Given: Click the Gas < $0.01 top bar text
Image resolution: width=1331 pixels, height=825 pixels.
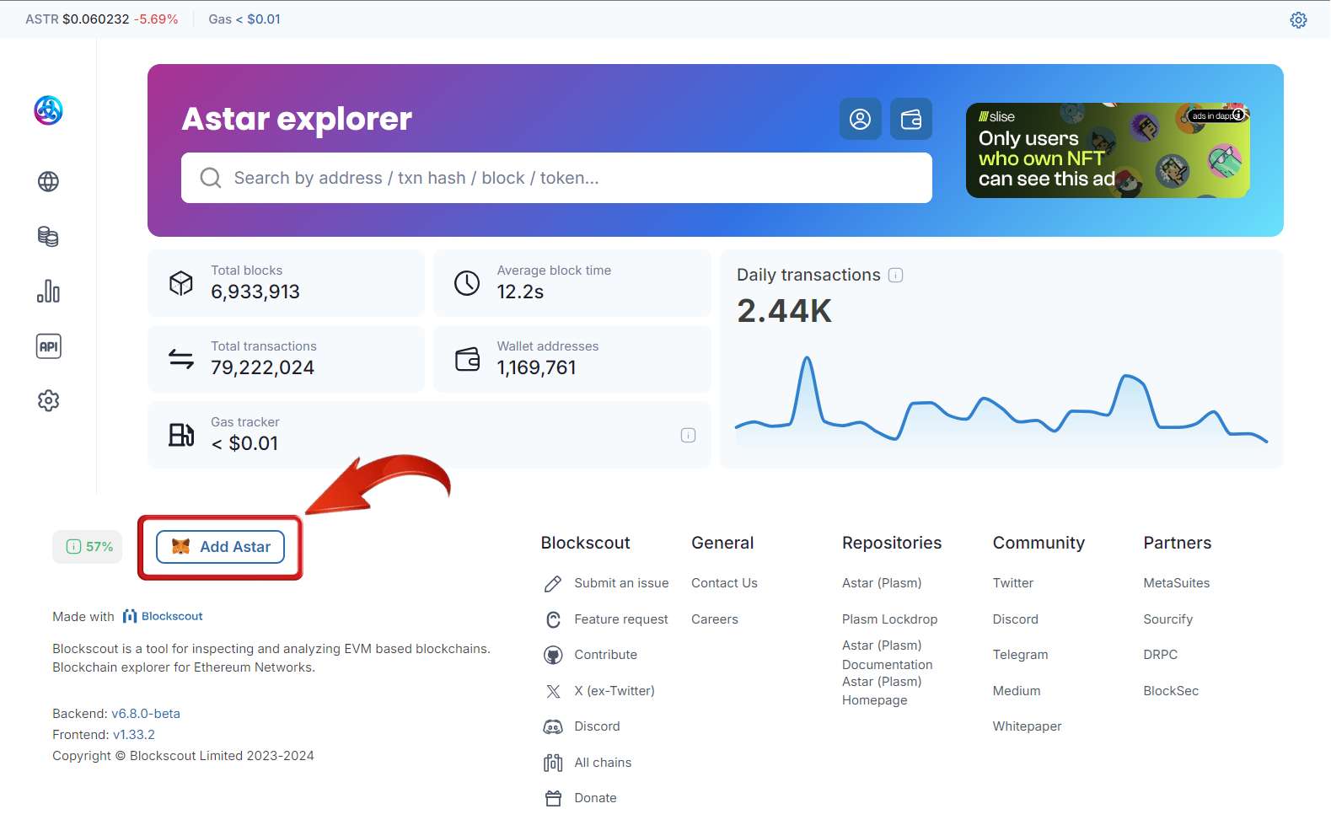Looking at the screenshot, I should coord(244,19).
